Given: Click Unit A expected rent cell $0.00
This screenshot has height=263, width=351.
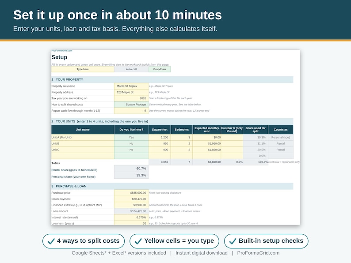Looking at the screenshot, I should (x=207, y=137).
